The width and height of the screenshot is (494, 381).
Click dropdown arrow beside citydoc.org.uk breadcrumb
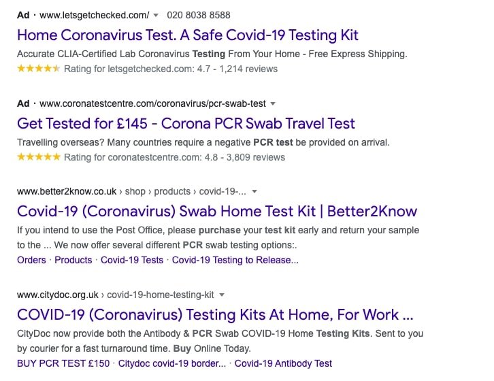[x=222, y=295]
